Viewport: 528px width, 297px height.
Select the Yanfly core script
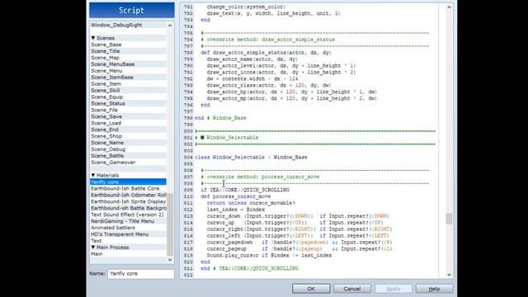pyautogui.click(x=129, y=181)
